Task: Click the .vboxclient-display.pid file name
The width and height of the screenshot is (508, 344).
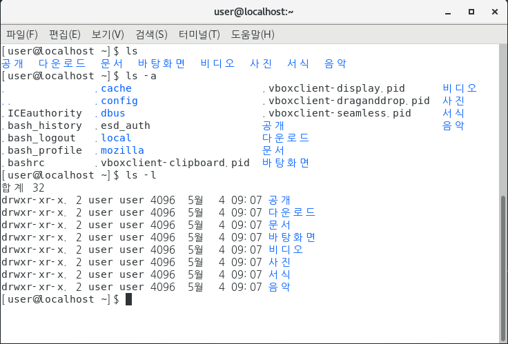Action: [x=333, y=88]
